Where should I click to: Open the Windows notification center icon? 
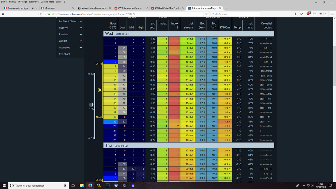point(330,186)
